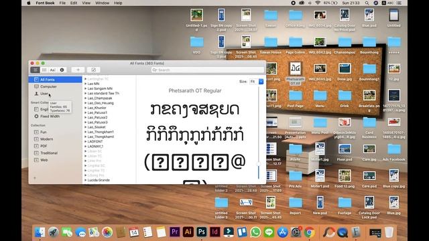Open the File menu
Screen dimensions: 429x241
coord(62,3)
